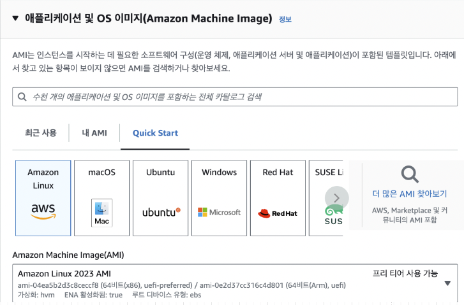
Task: Select the Quick Start tab
Action: 155,133
